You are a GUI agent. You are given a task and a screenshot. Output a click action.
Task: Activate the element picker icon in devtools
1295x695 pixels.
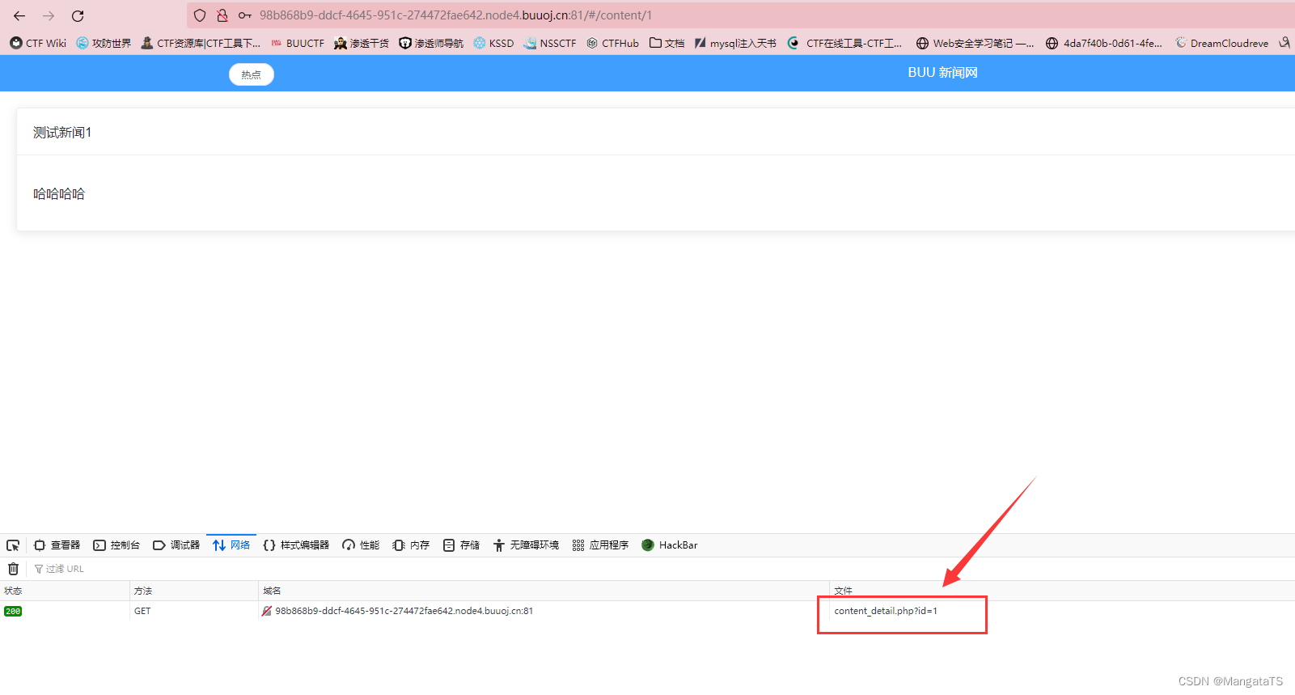click(13, 545)
